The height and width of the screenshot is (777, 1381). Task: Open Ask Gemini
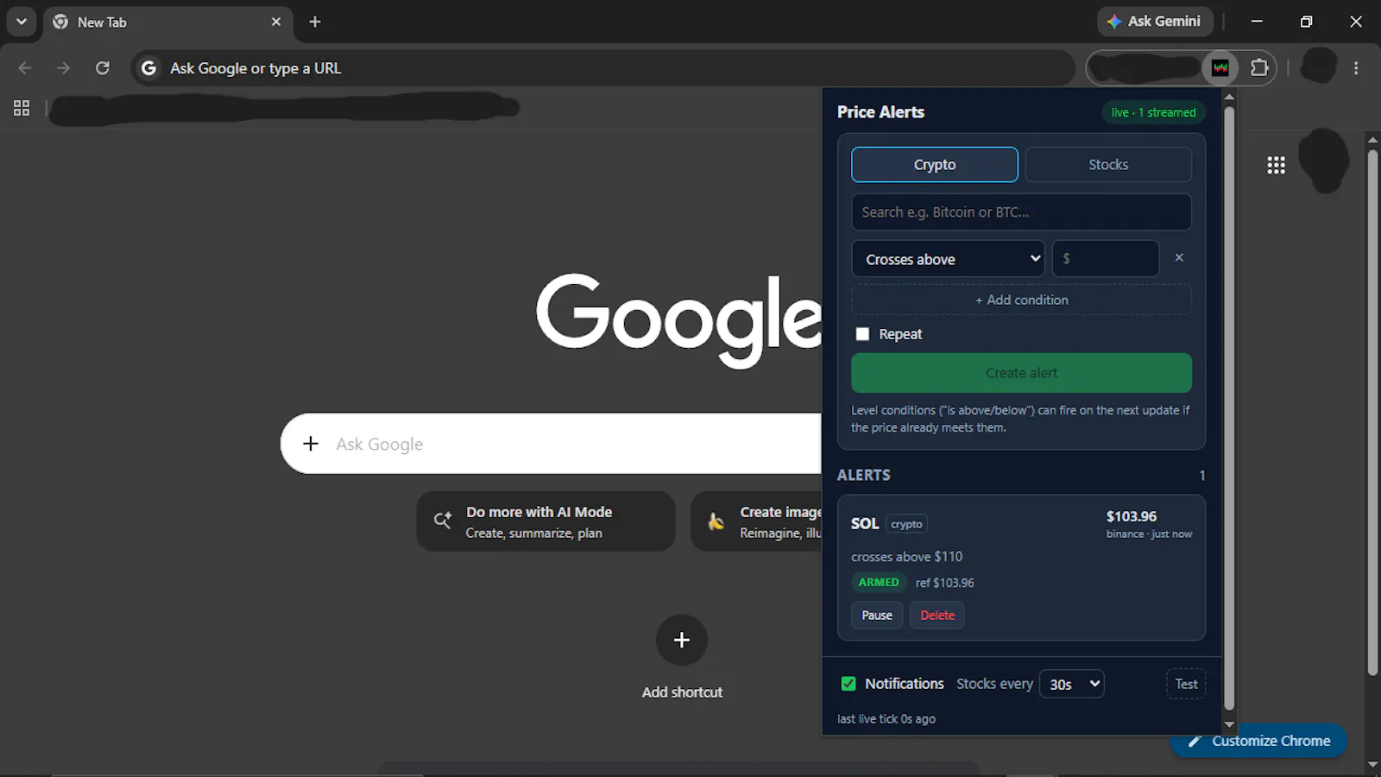1154,22
